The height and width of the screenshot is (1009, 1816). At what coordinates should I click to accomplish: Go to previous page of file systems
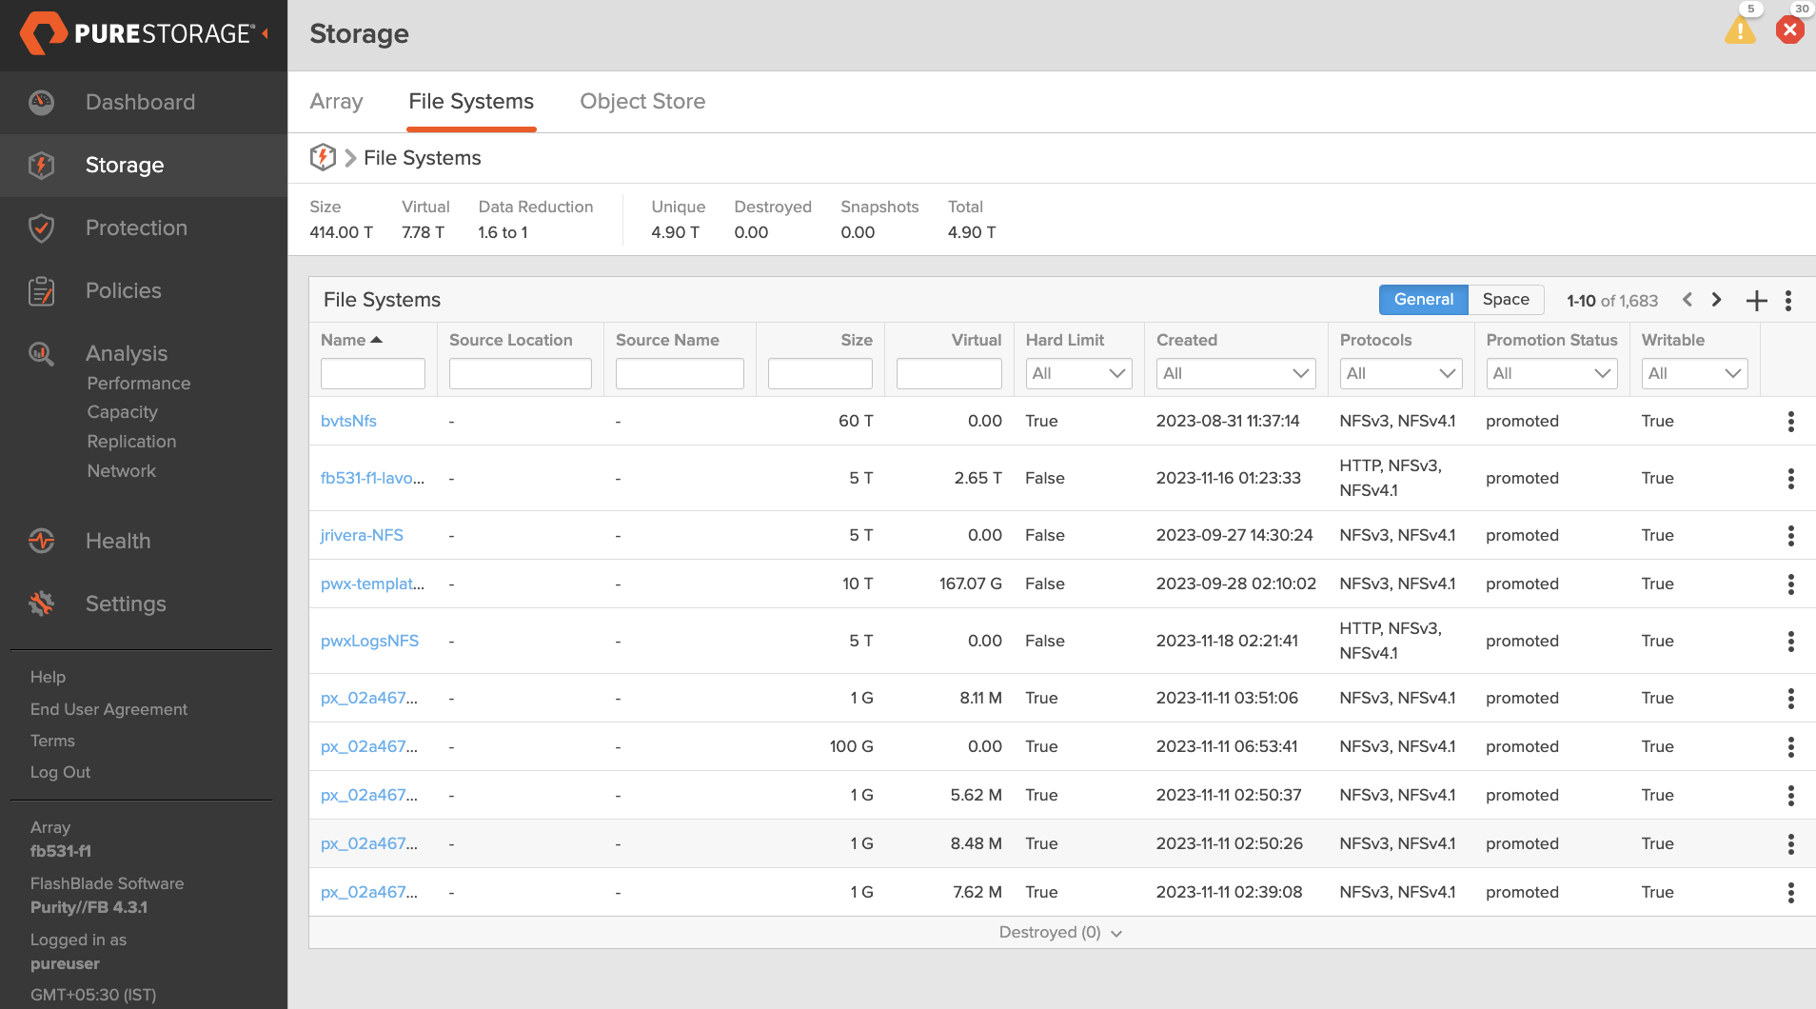[x=1688, y=300]
